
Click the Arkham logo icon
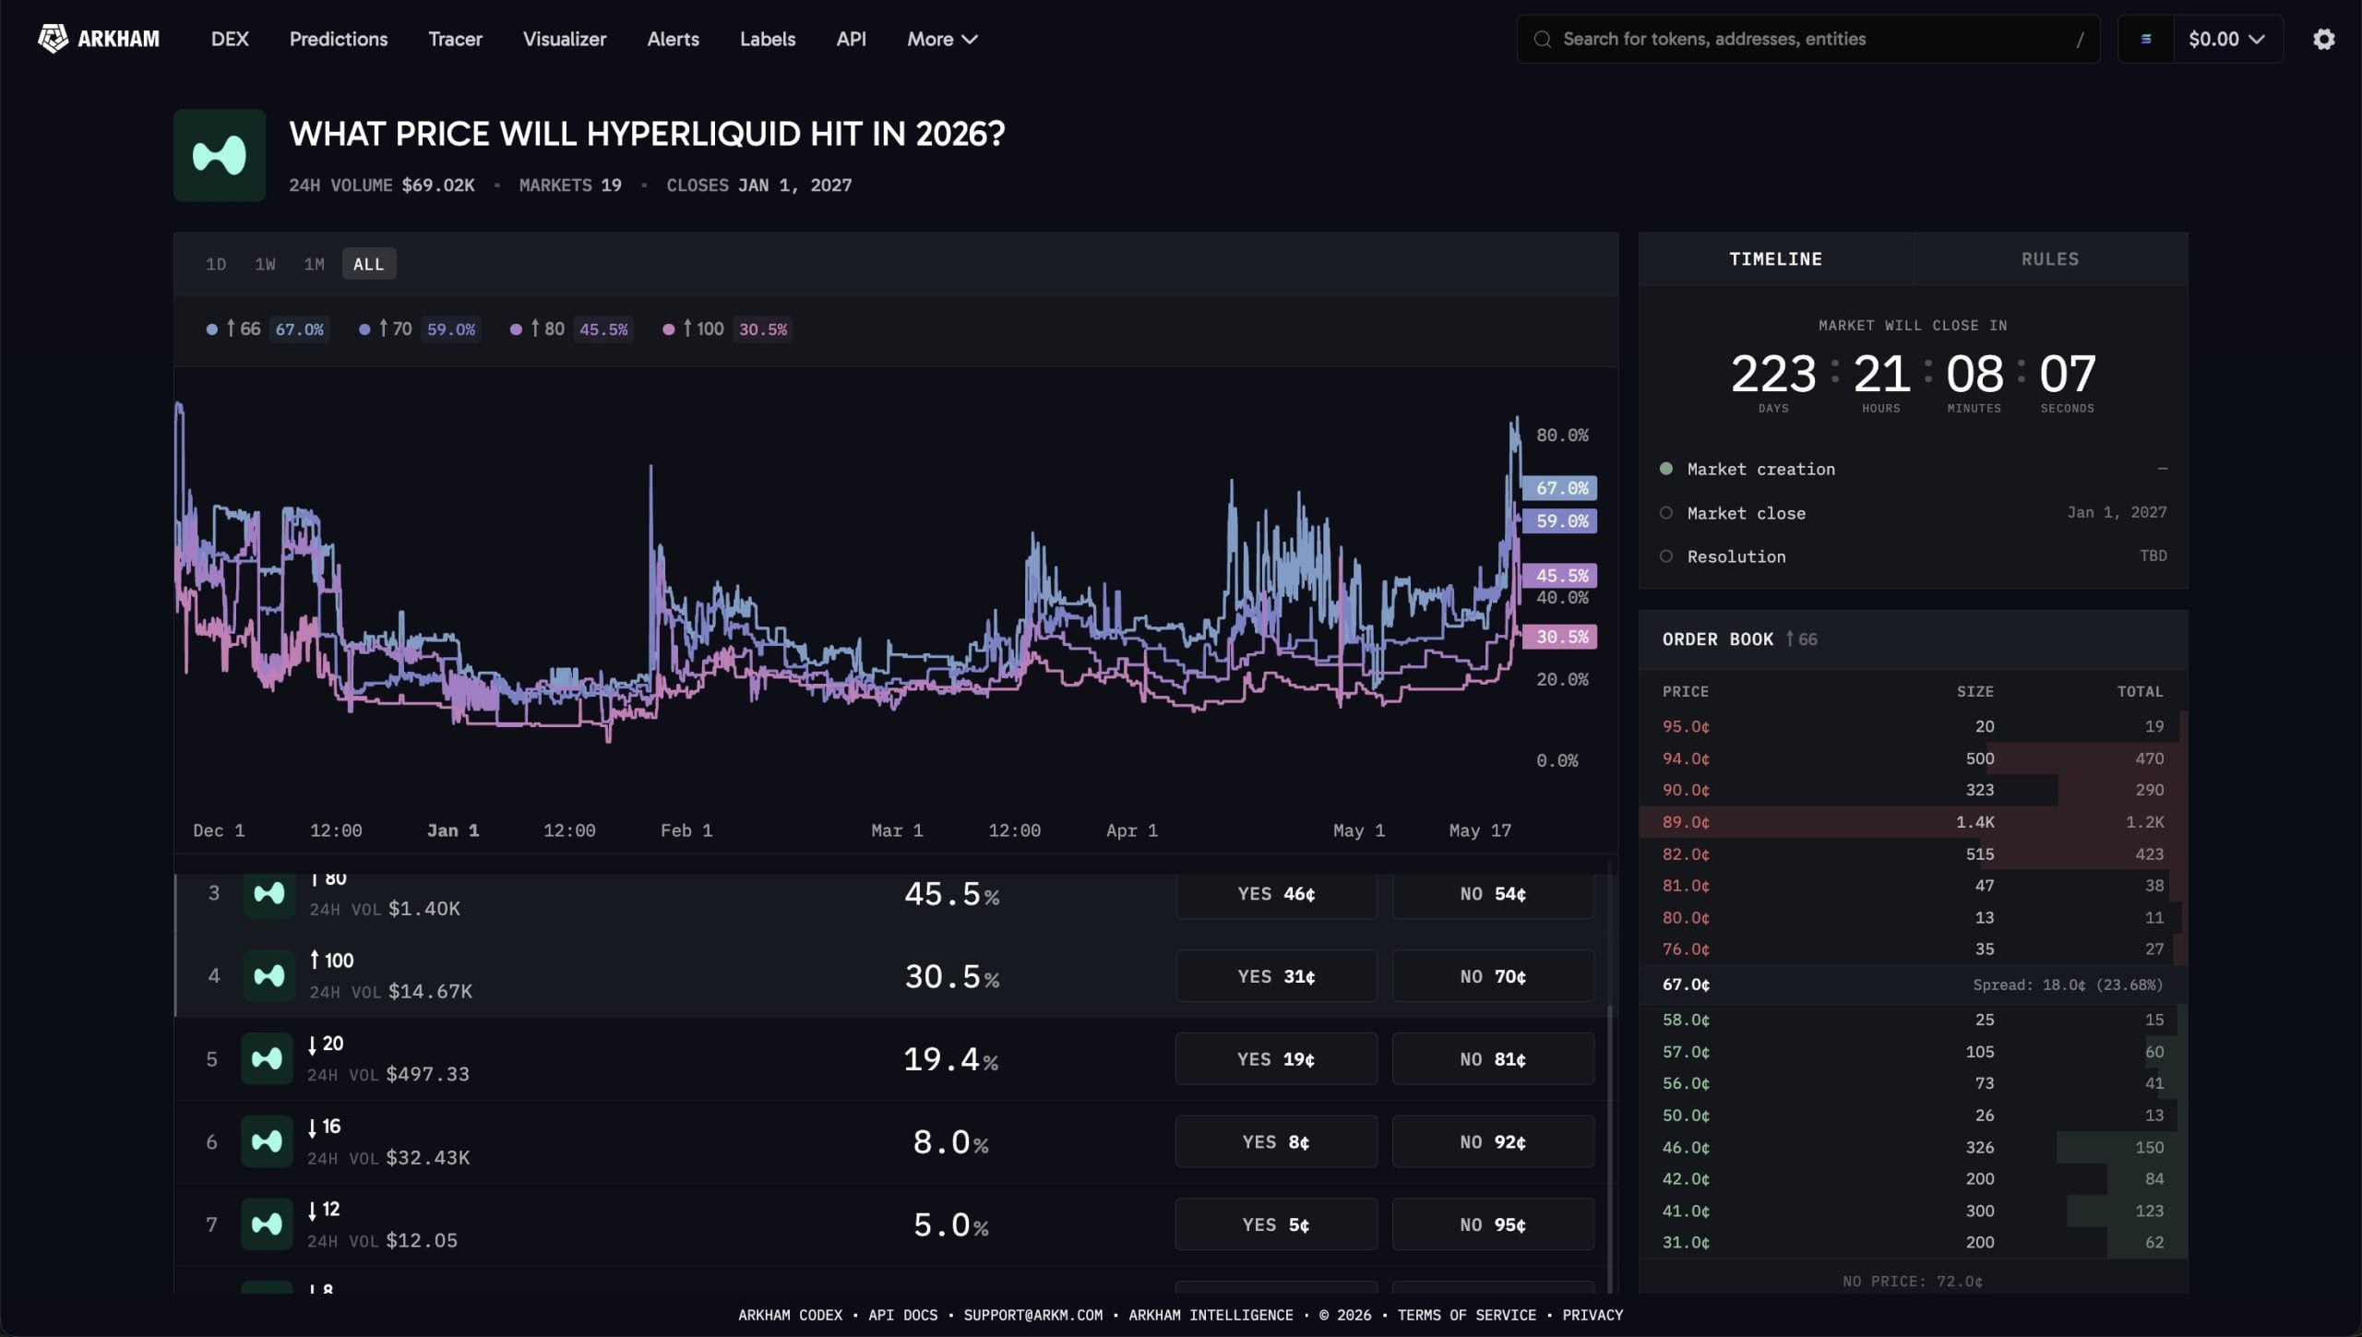click(x=53, y=39)
